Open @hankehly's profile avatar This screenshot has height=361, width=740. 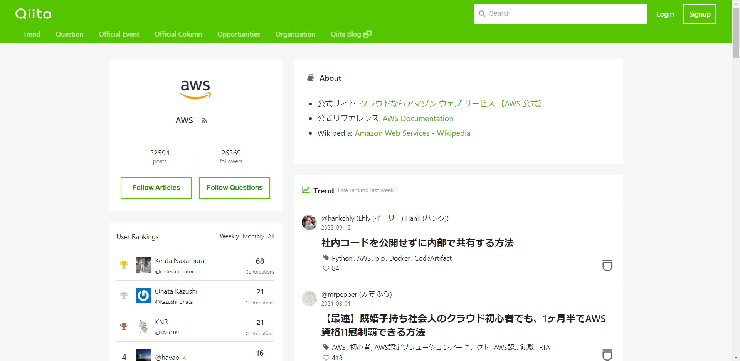coord(309,222)
